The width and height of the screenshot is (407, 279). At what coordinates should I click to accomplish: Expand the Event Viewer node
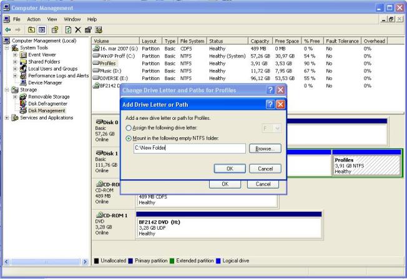pyautogui.click(x=15, y=55)
